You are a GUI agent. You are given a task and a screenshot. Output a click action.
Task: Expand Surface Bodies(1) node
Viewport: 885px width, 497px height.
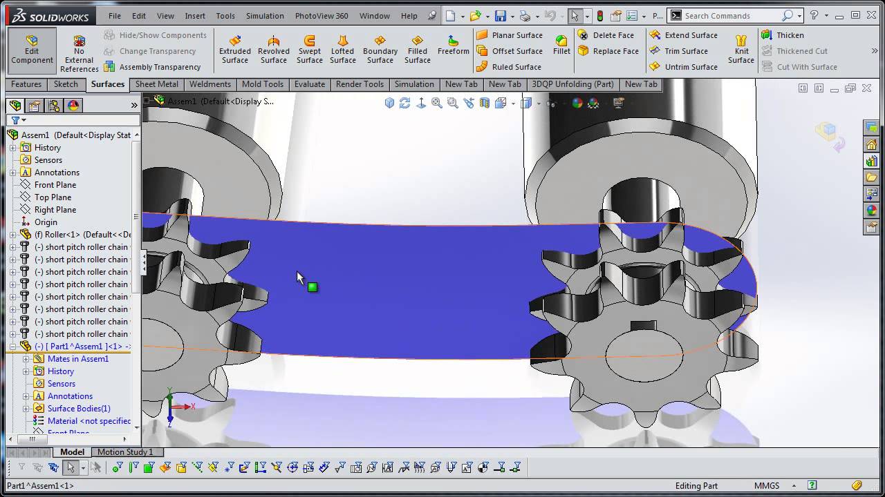tap(26, 409)
